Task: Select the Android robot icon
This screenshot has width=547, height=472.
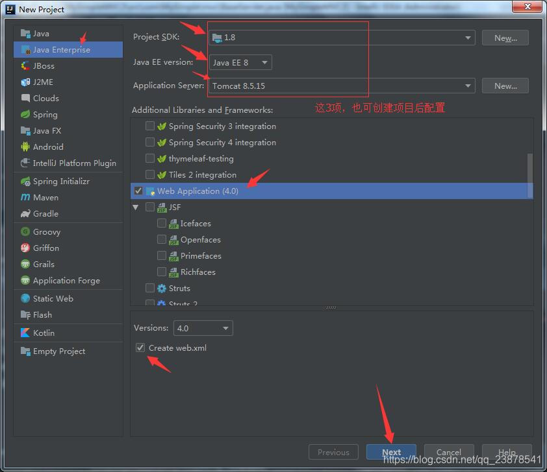Action: 25,147
